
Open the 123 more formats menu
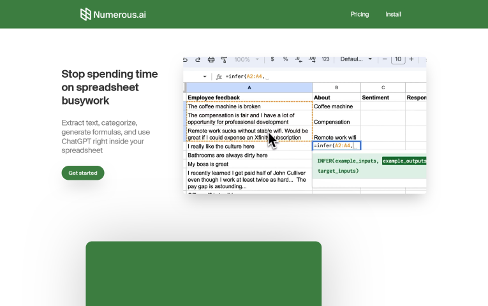(325, 59)
